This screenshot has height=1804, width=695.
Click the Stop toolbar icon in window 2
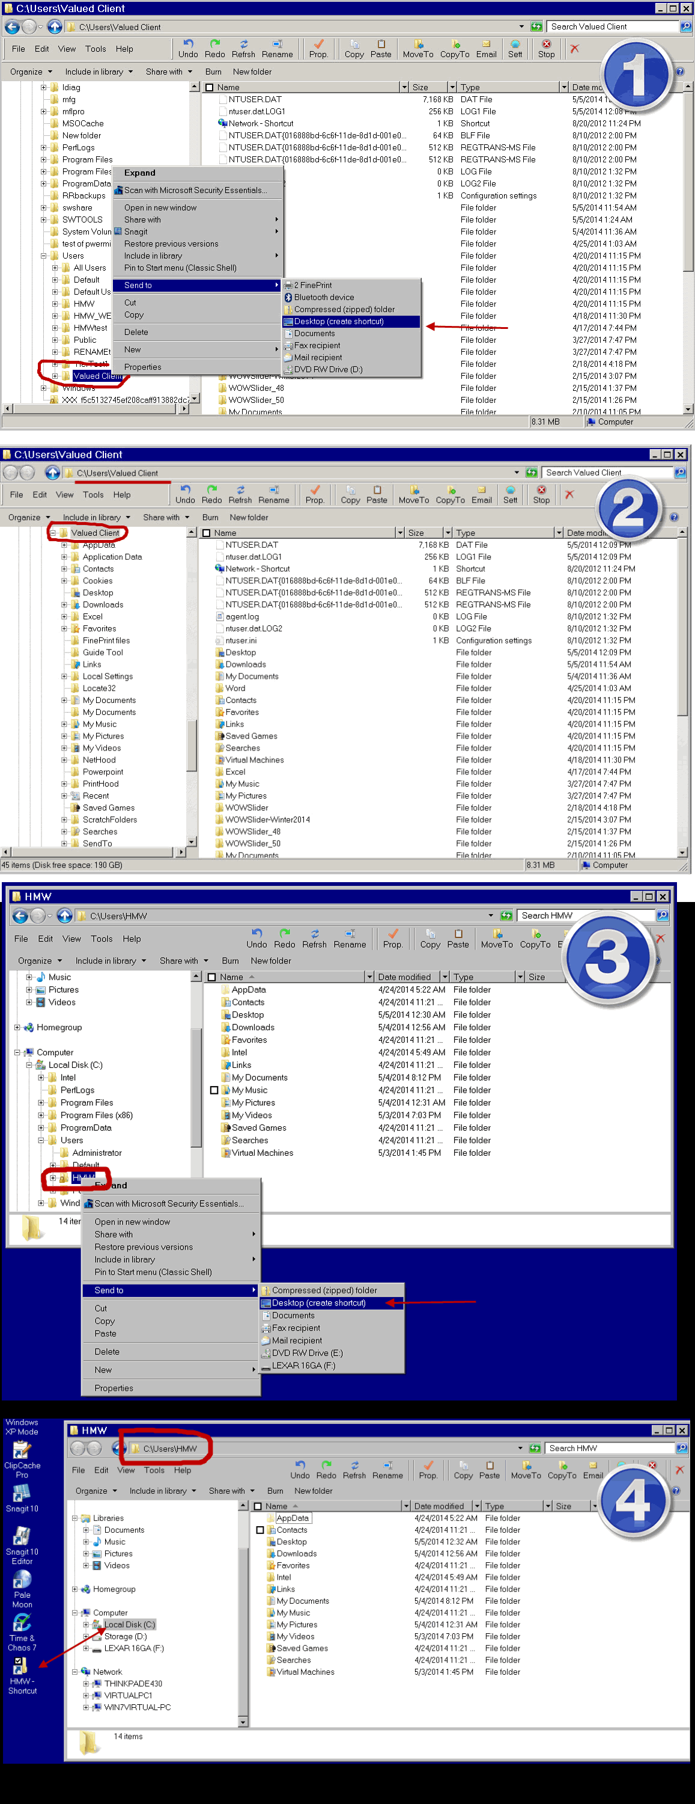click(541, 494)
